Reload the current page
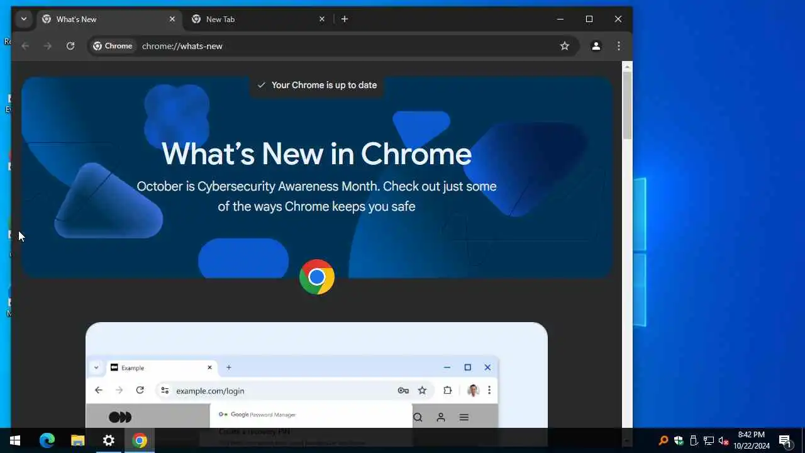Viewport: 805px width, 453px height. [x=70, y=46]
